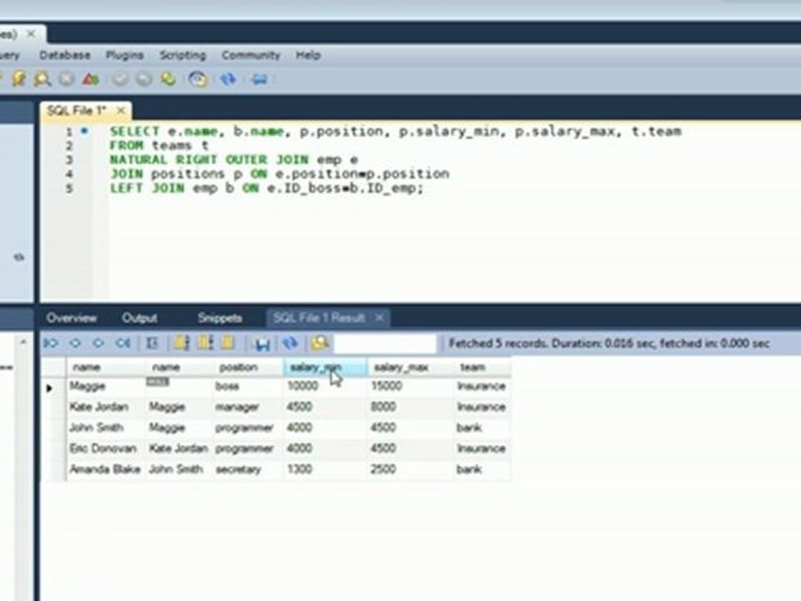801x601 pixels.
Task: Select the Maggie cell in first row
Action: [x=106, y=386]
